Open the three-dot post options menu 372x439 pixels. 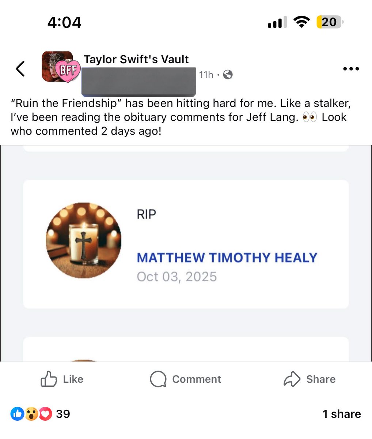(351, 68)
